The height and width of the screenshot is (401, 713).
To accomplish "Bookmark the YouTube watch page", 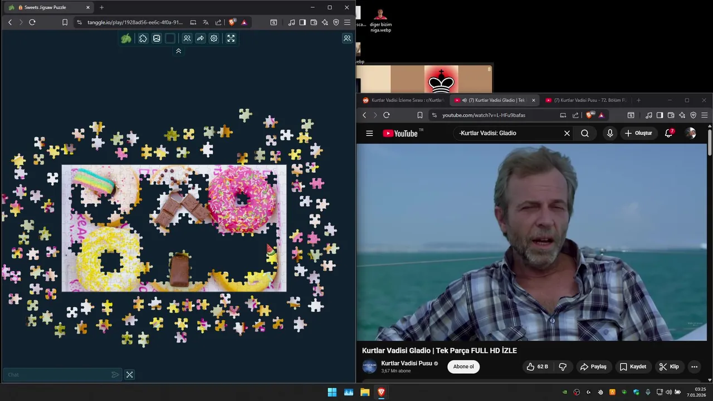I will (420, 115).
